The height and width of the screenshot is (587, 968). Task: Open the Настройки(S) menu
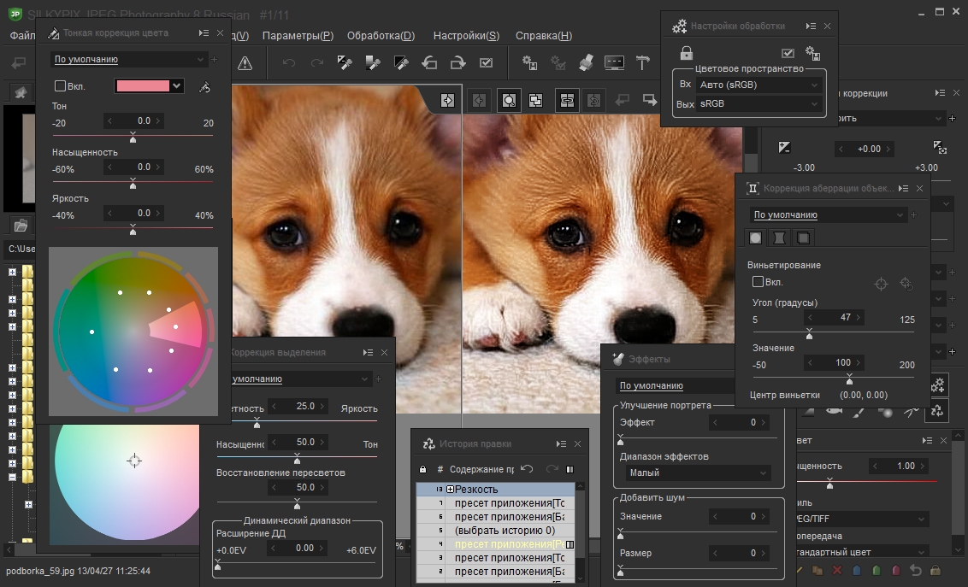pyautogui.click(x=466, y=36)
